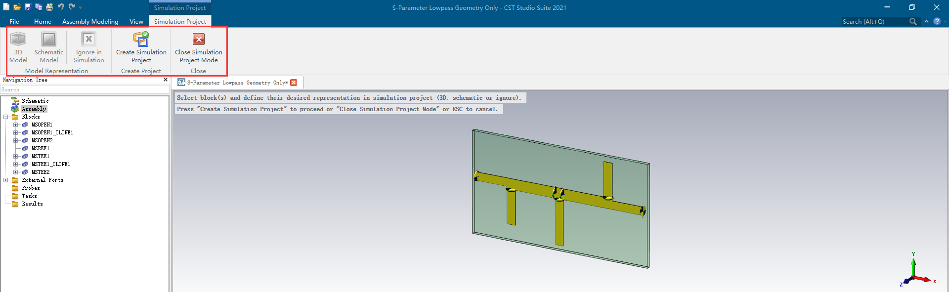Open Help with the question mark icon

pos(937,21)
